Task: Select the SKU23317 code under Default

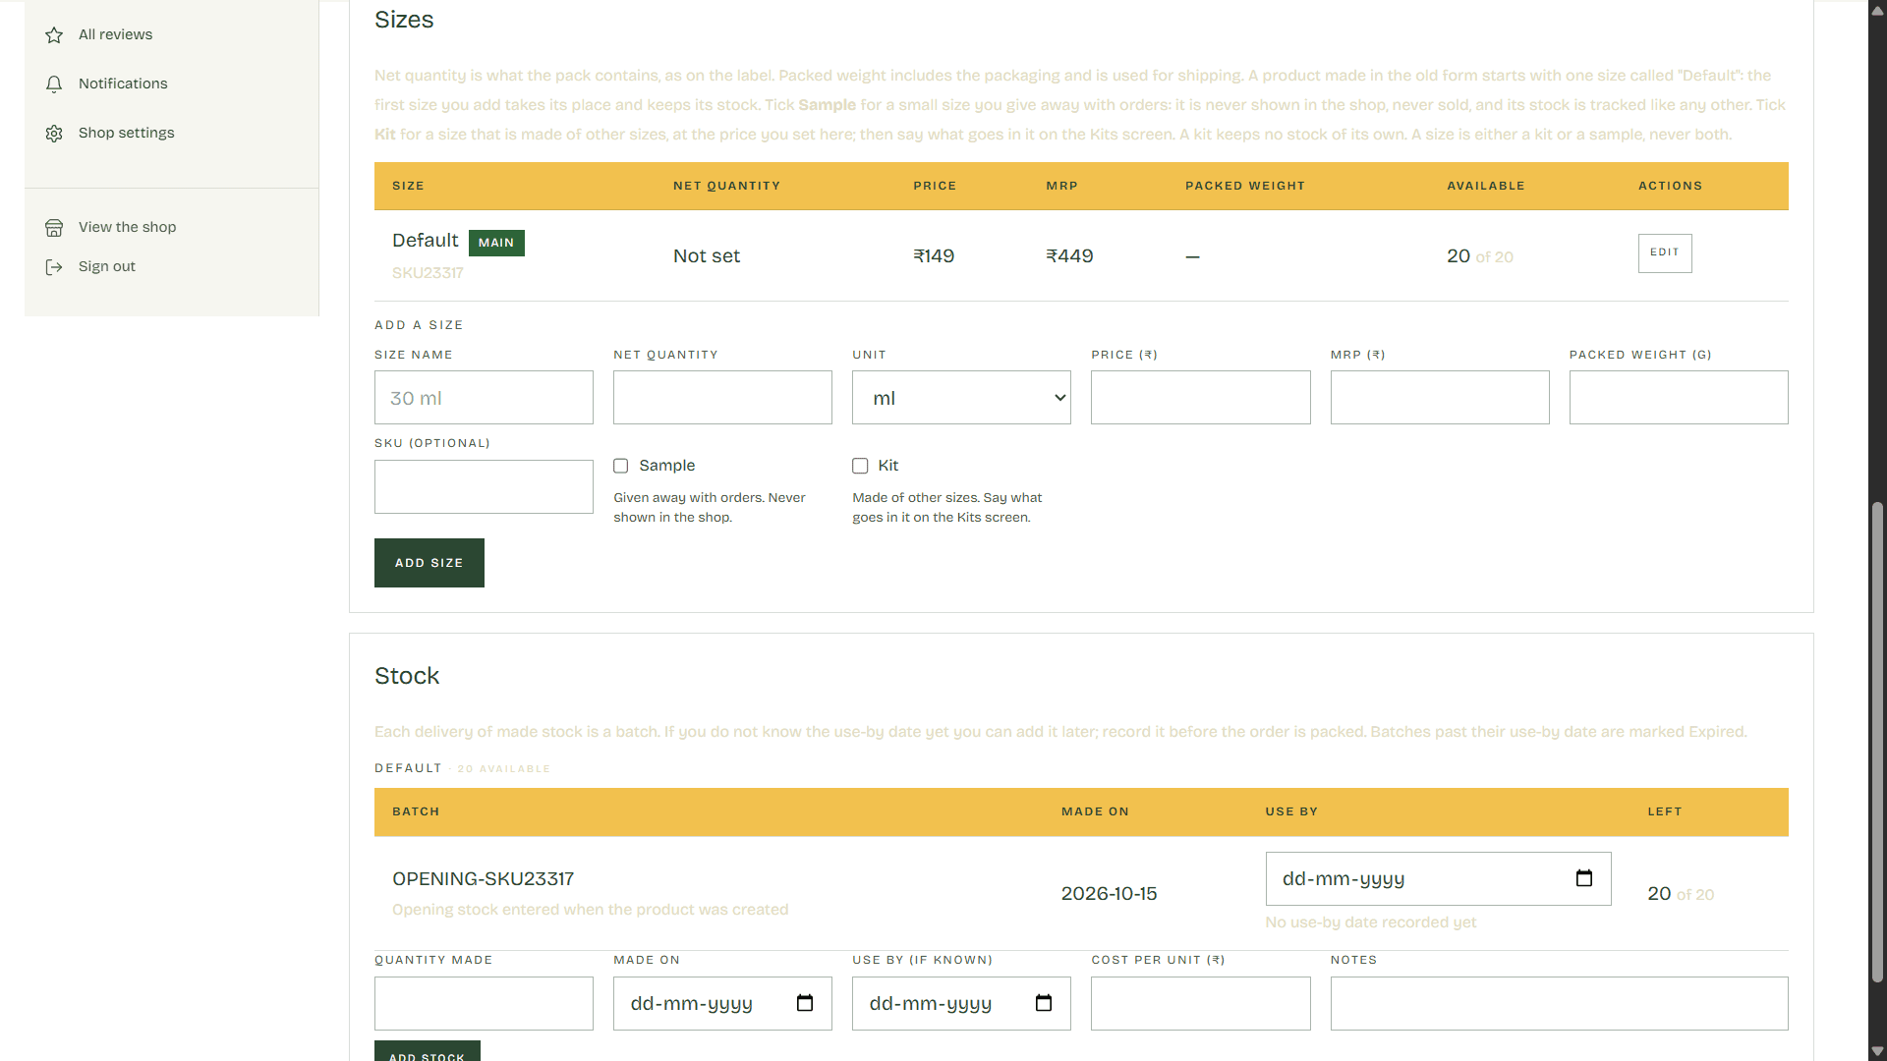Action: tap(428, 273)
